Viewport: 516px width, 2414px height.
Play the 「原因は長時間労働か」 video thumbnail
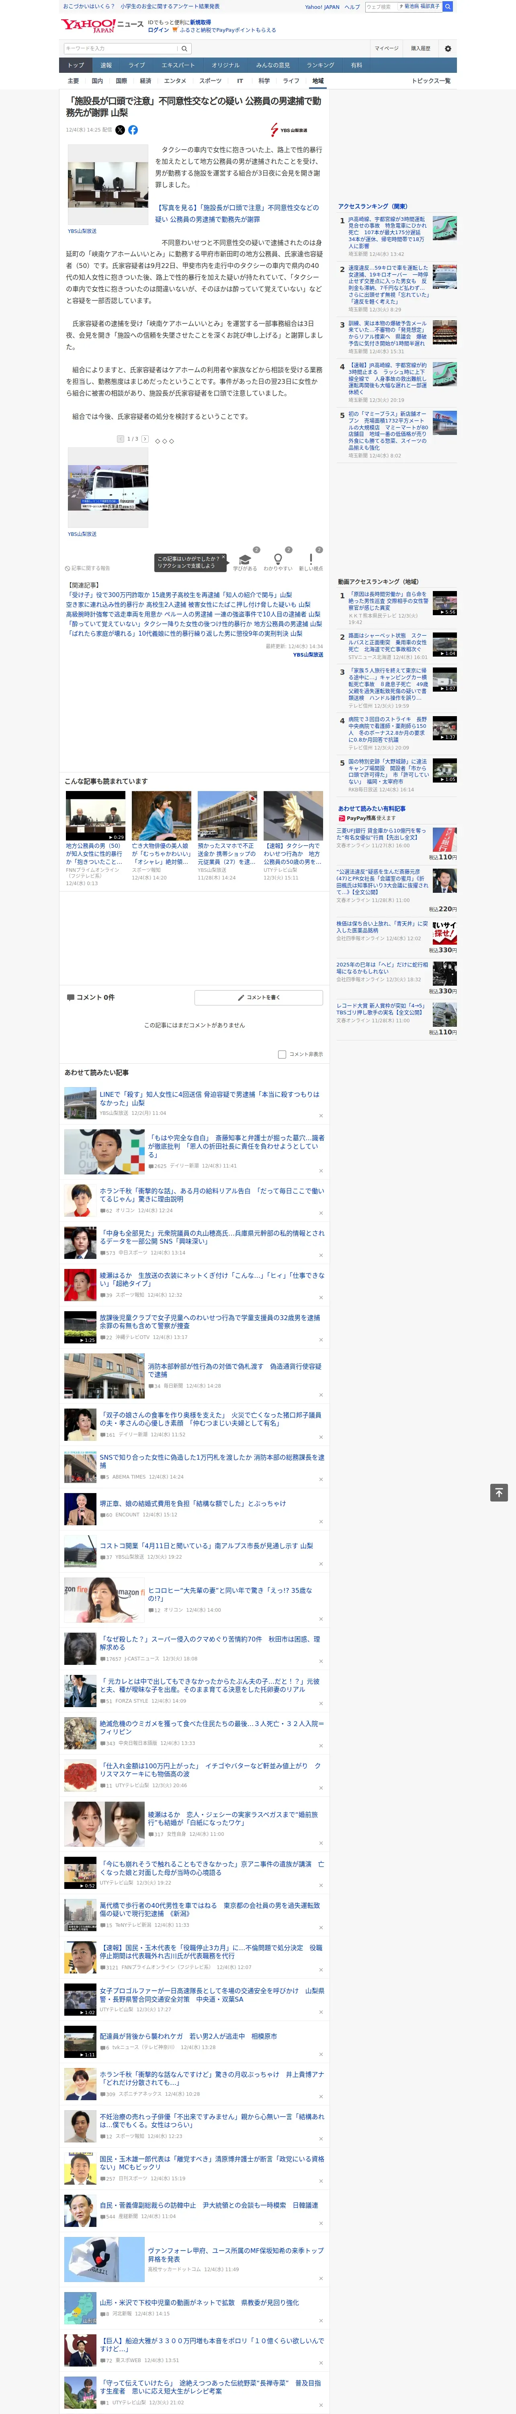445,603
